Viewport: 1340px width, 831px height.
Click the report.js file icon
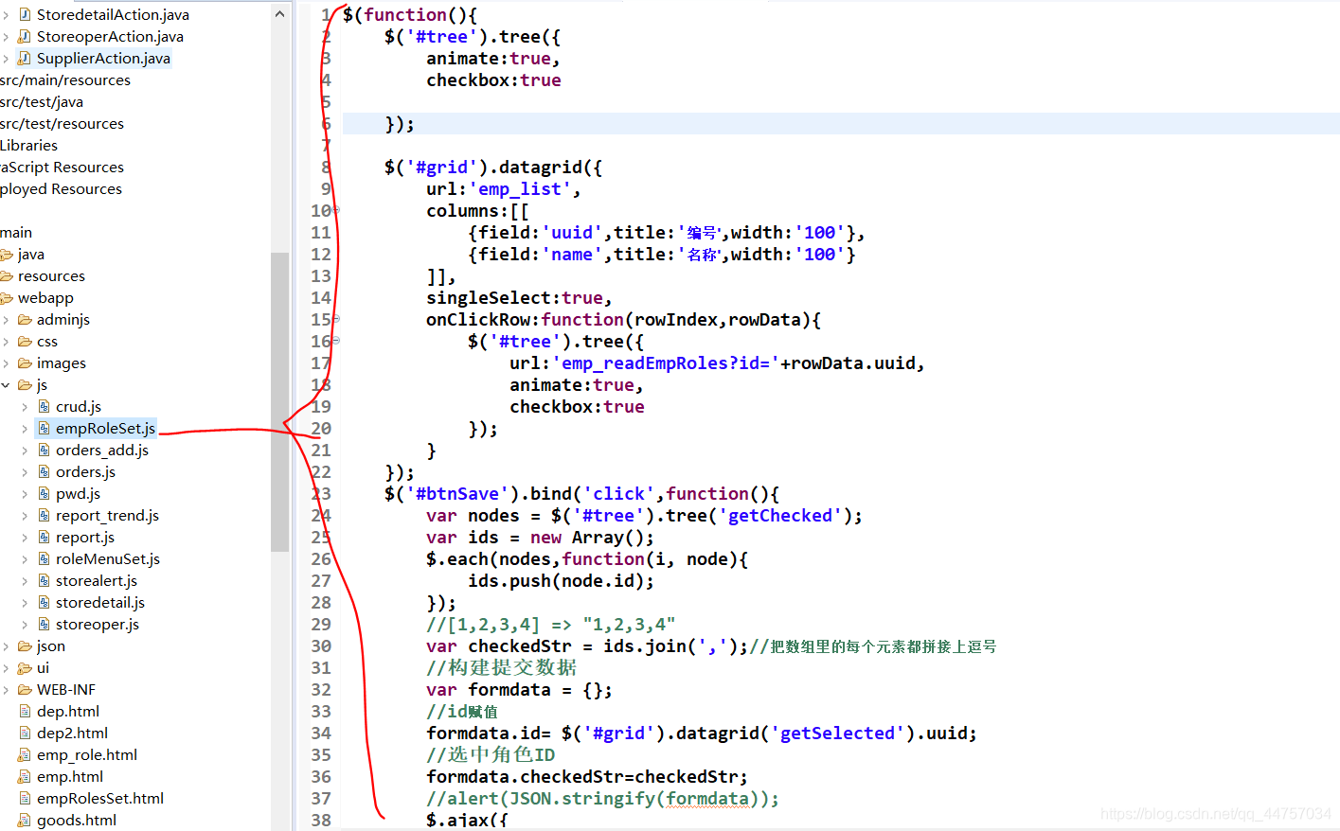pos(44,537)
